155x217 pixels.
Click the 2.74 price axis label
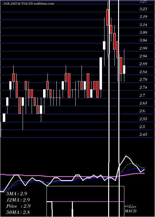coord(143,87)
